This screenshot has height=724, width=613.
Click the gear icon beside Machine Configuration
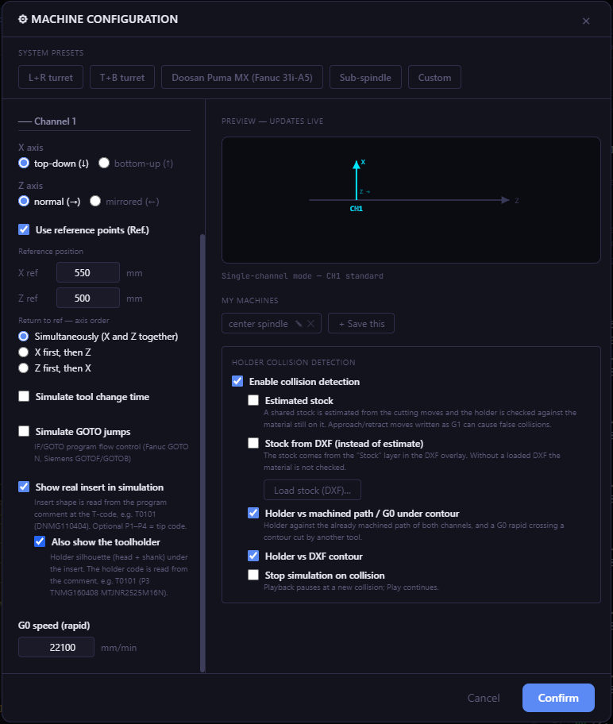tap(23, 19)
